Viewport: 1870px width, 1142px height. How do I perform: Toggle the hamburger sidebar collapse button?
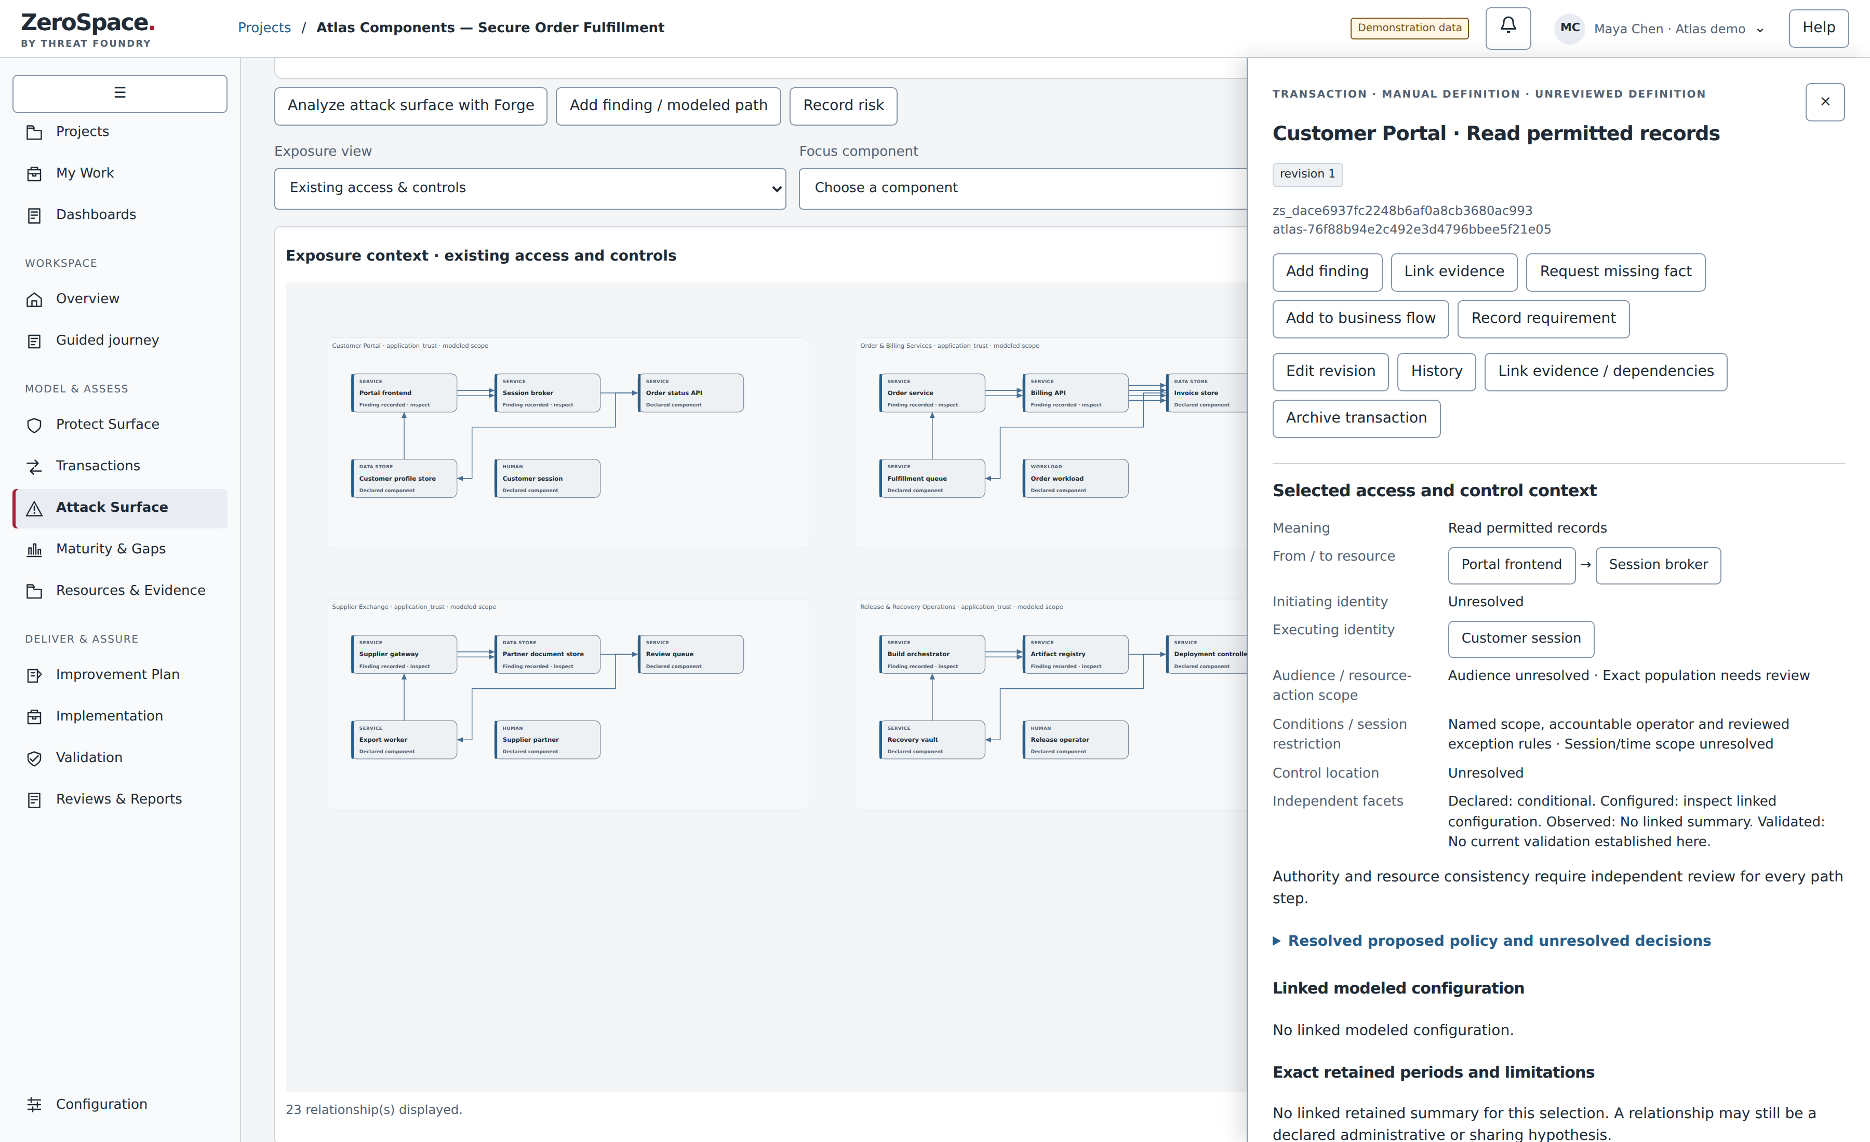120,93
